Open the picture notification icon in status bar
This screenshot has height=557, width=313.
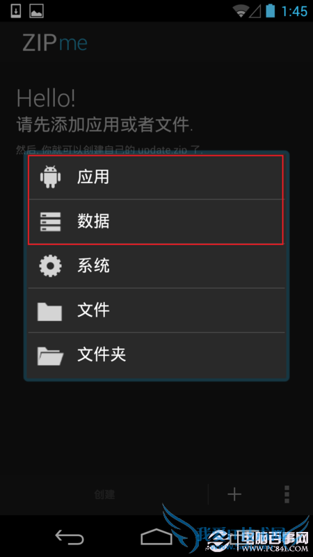coord(37,11)
